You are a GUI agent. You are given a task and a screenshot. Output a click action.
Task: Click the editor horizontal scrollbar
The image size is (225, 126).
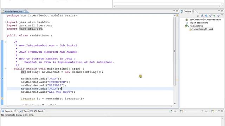click(x=90, y=106)
